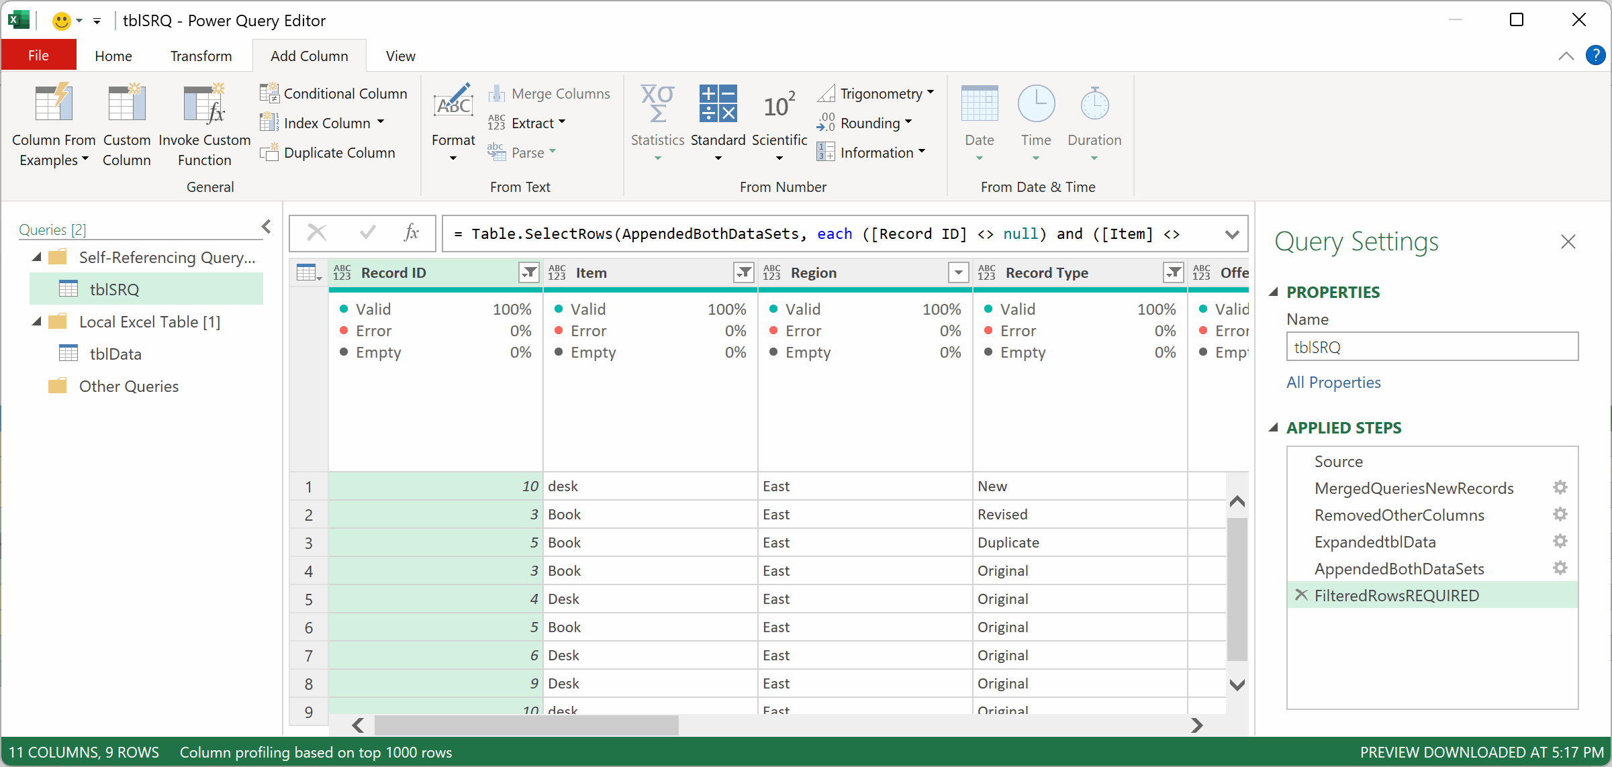1612x767 pixels.
Task: Open Extract dropdown
Action: click(x=562, y=122)
